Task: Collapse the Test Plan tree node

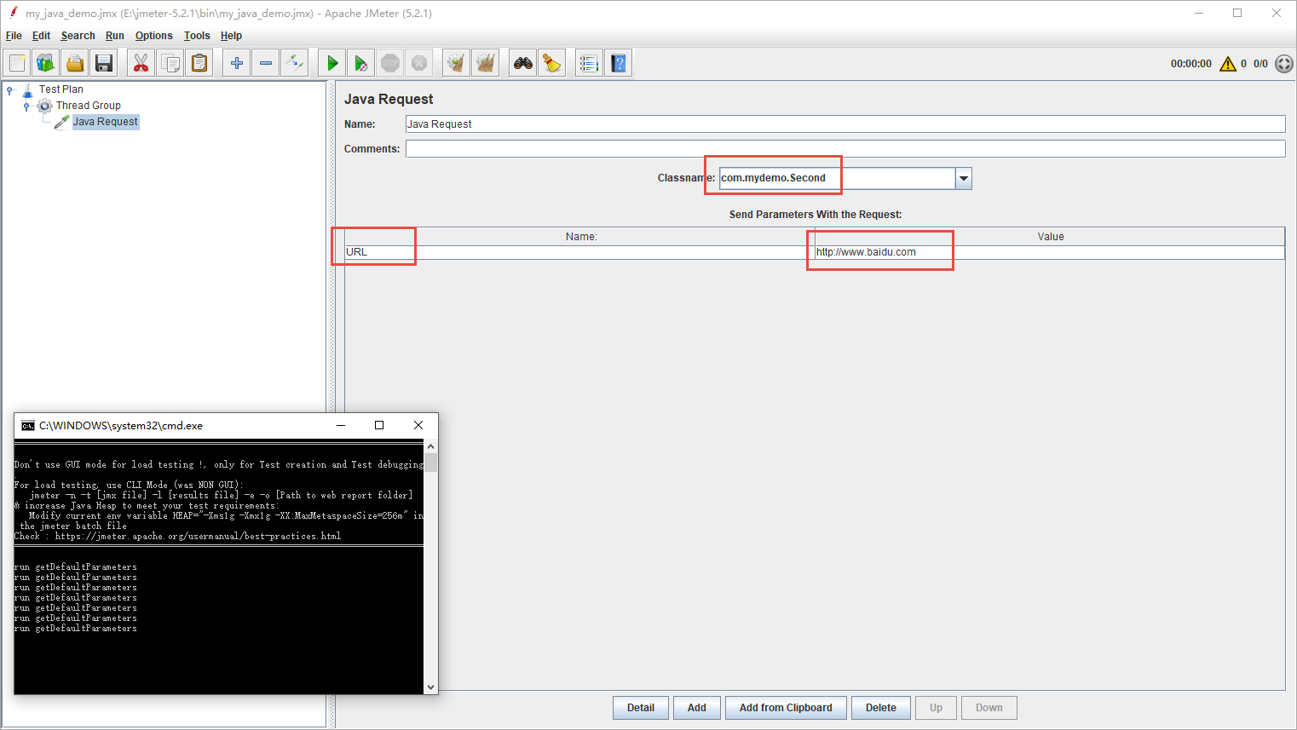Action: pos(10,89)
